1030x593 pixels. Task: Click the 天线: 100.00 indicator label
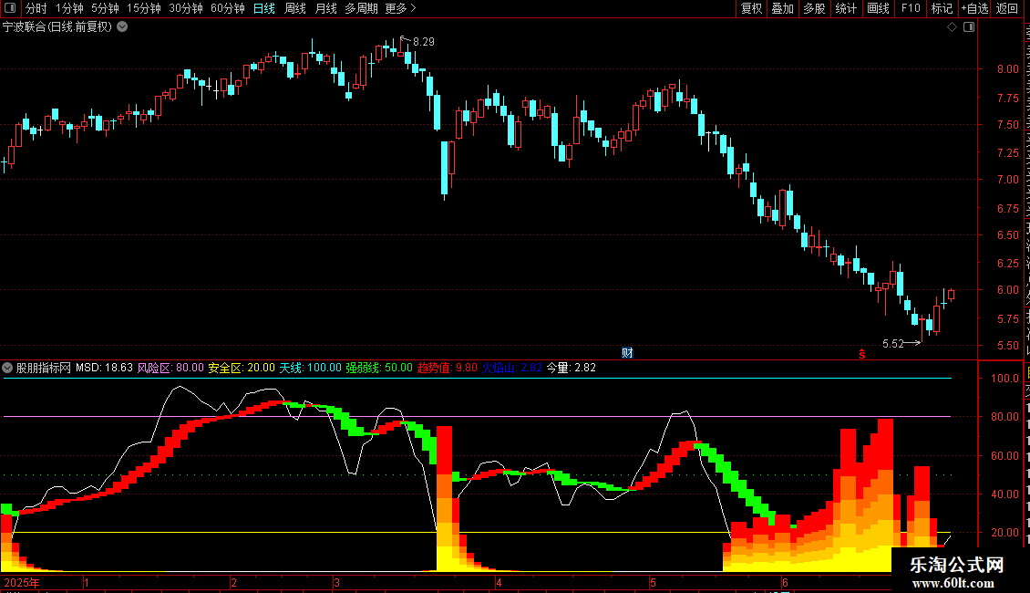coord(311,369)
